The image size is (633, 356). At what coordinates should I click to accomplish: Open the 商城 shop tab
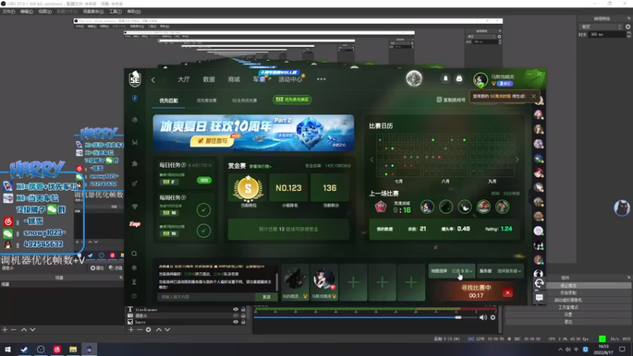[x=233, y=80]
